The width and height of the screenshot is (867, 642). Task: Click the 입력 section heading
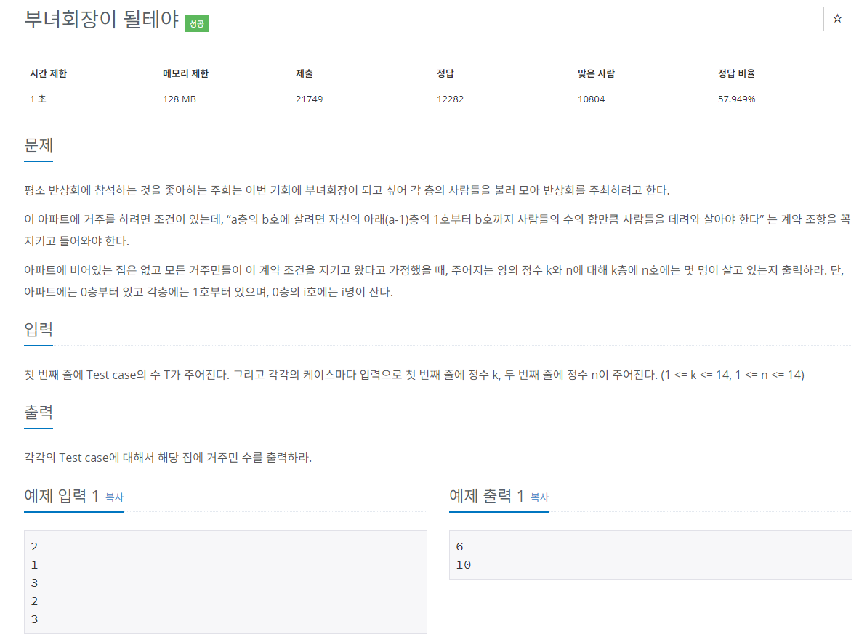[39, 329]
